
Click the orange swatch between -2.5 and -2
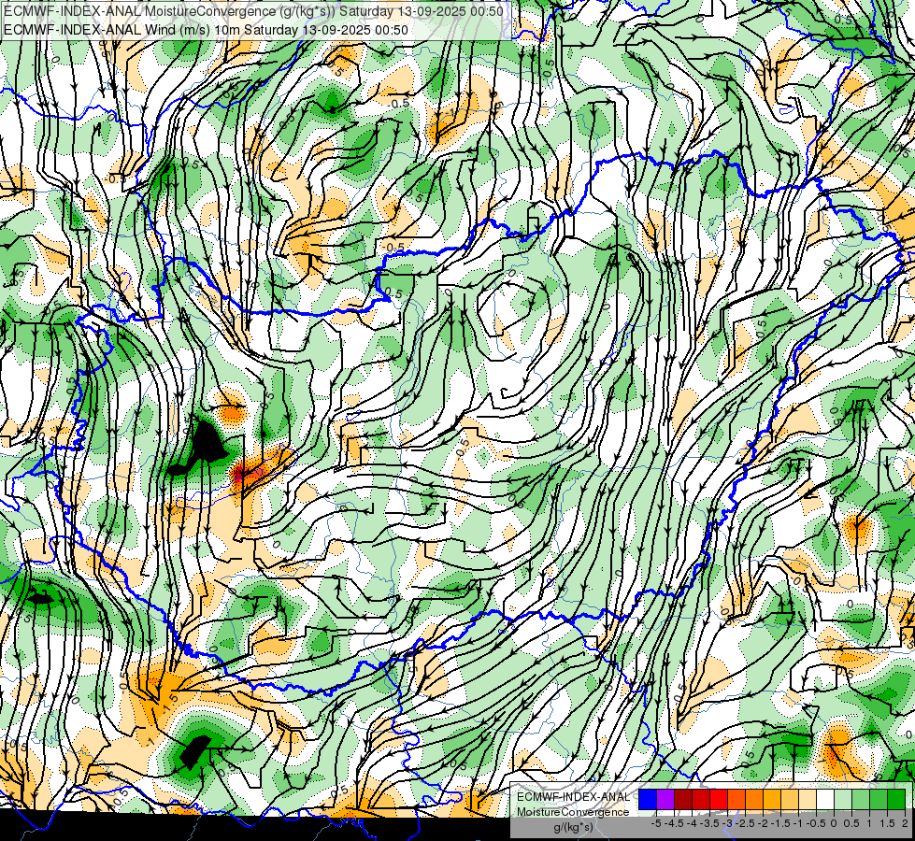(754, 800)
